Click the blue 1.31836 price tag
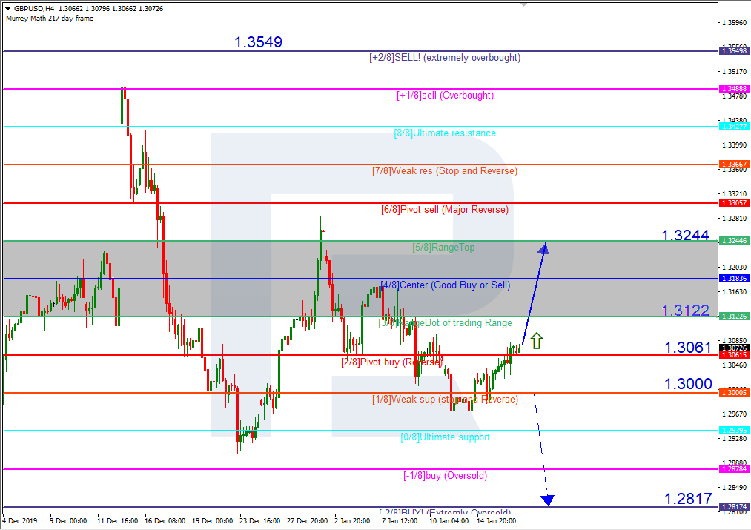The height and width of the screenshot is (530, 751). pyautogui.click(x=734, y=278)
